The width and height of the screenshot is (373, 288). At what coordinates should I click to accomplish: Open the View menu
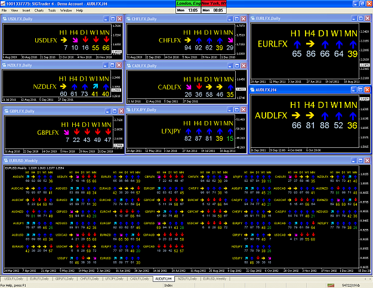[14, 11]
